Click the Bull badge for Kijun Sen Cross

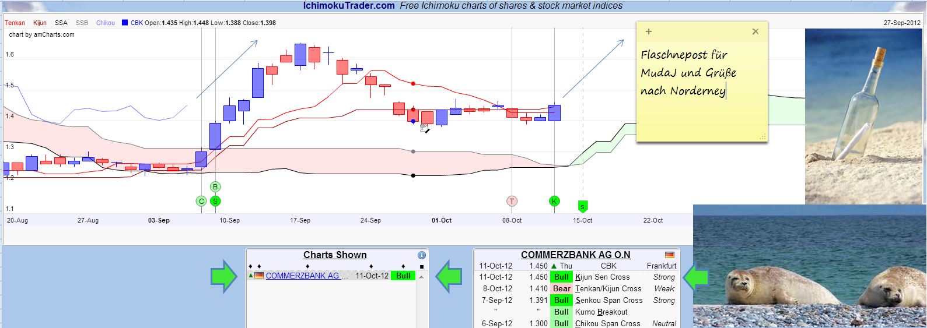coord(562,277)
